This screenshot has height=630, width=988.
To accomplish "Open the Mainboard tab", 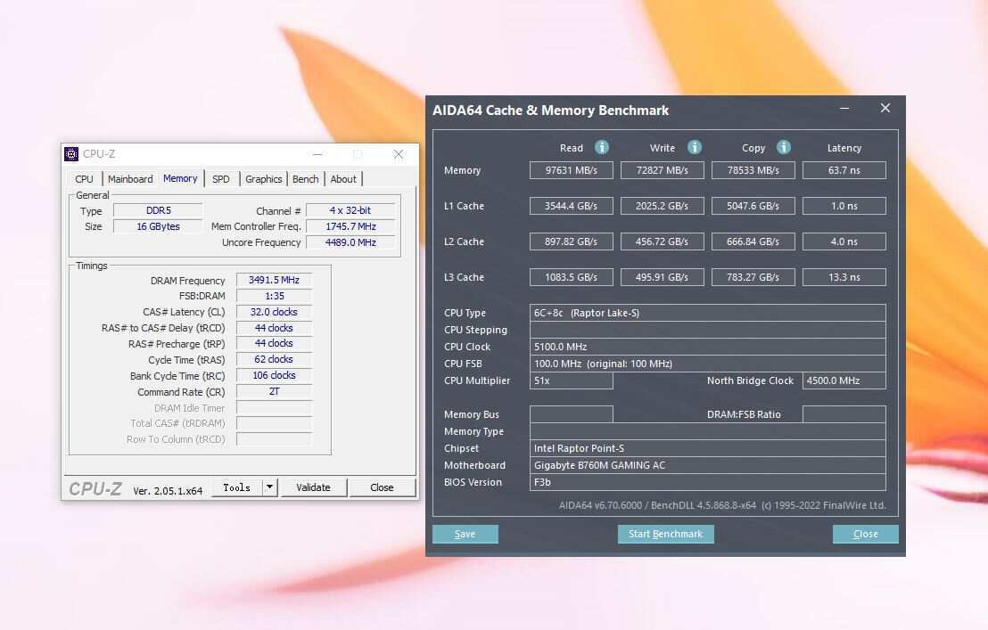I will pos(130,179).
